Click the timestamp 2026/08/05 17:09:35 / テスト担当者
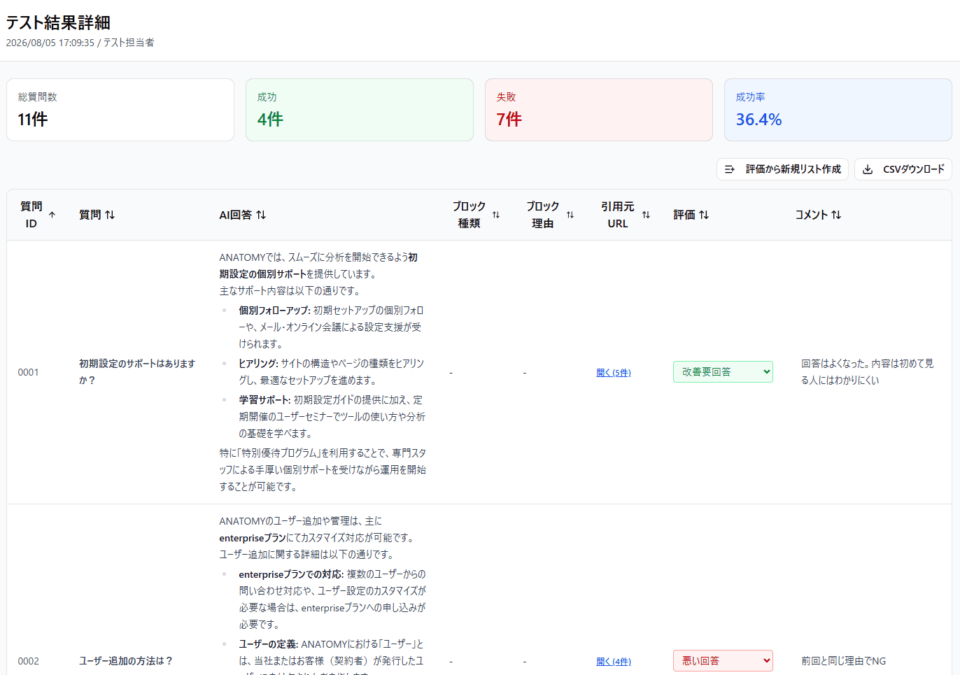This screenshot has width=960, height=675. [80, 43]
